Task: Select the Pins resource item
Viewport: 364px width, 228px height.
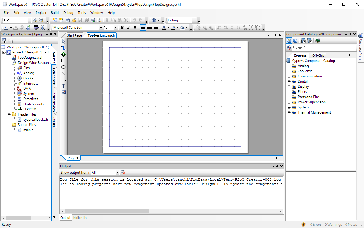Action: [x=26, y=68]
